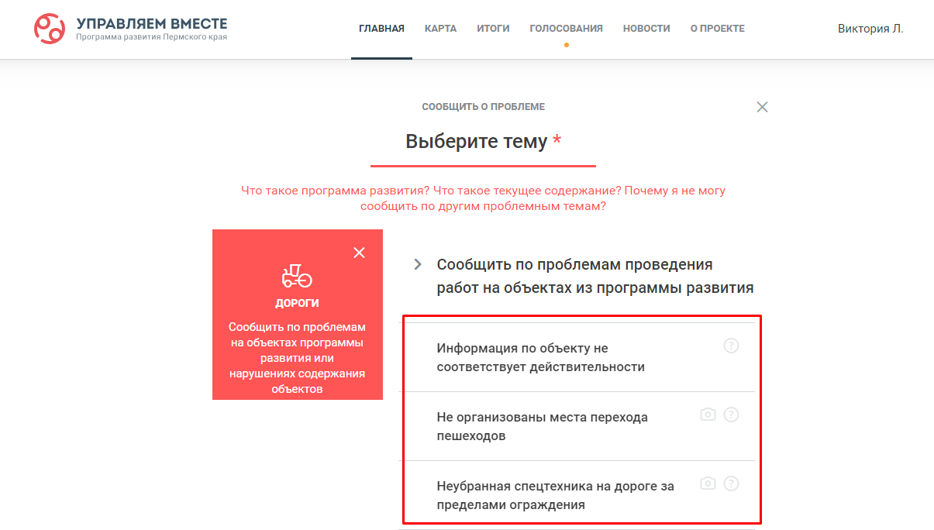Click the tractor icon on Дороги card

297,276
